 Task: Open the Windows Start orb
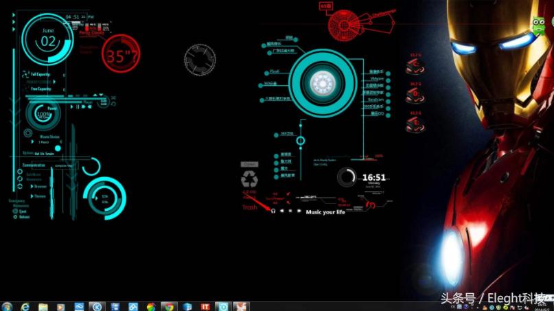point(7,306)
